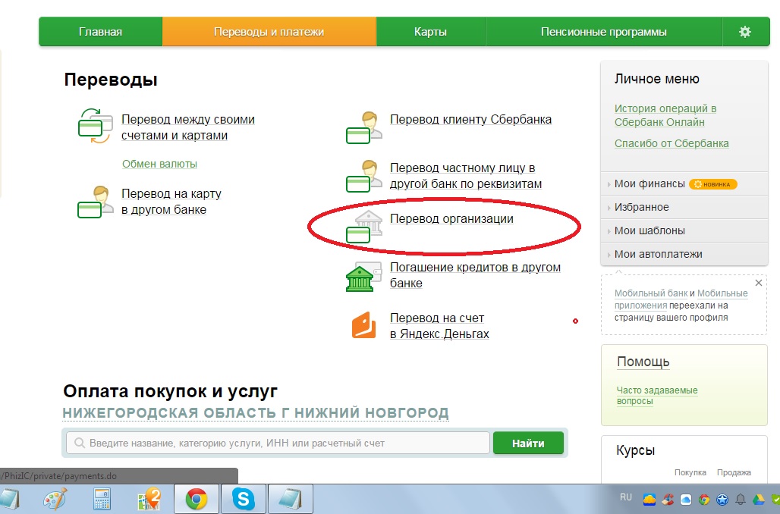Open the notepad window next to Skype

[291, 499]
